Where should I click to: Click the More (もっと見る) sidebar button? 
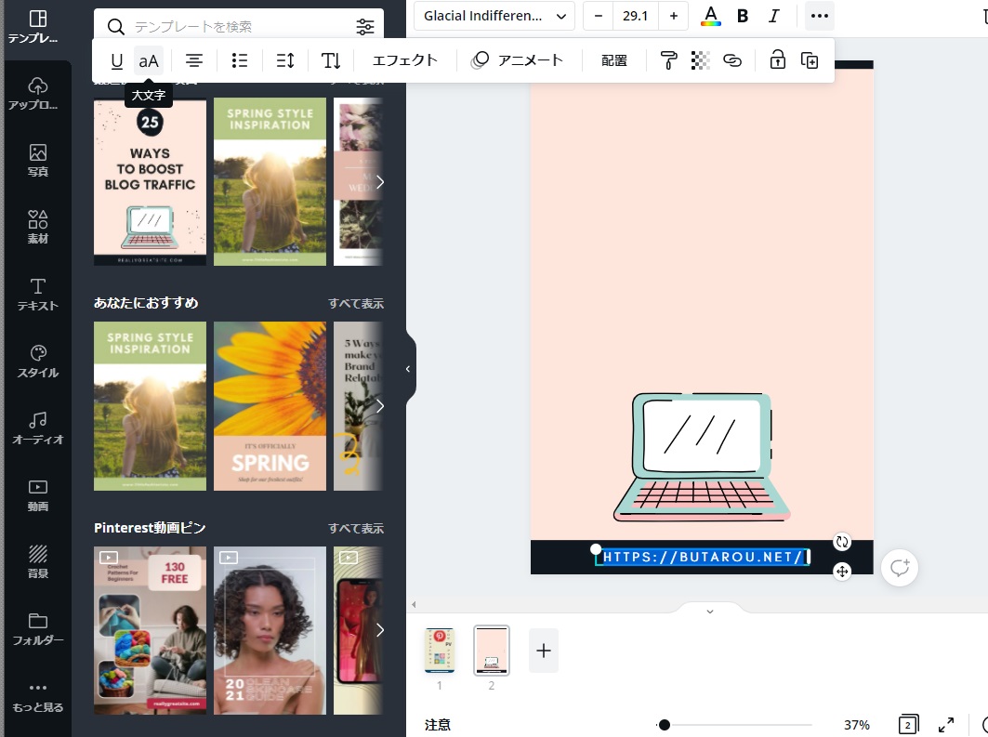tap(36, 696)
